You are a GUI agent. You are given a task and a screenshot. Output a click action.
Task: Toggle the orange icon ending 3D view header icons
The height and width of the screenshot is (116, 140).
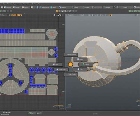(x=110, y=15)
